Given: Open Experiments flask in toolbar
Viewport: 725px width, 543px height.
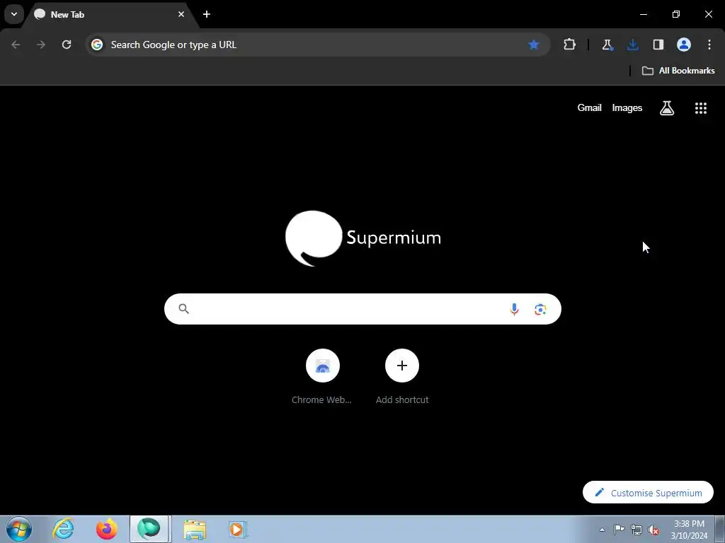Looking at the screenshot, I should [607, 45].
